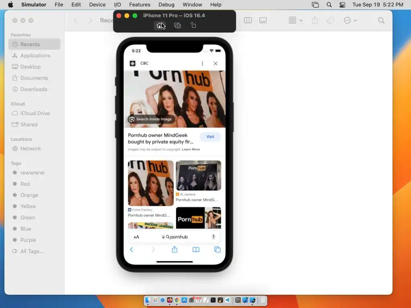Click the date and time in menu bar
Image resolution: width=411 pixels, height=308 pixels.
[x=378, y=5]
